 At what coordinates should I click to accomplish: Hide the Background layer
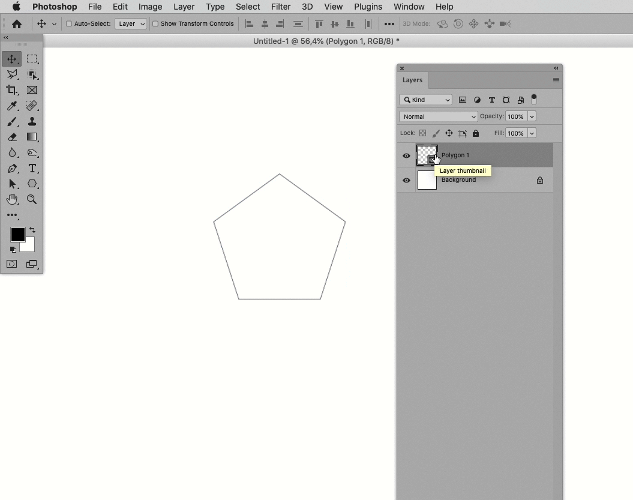[x=407, y=180]
